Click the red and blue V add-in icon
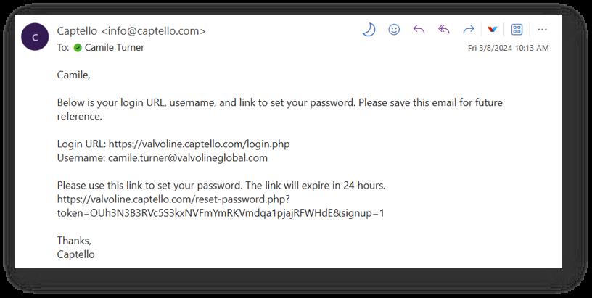This screenshot has height=298, width=592. pos(492,30)
